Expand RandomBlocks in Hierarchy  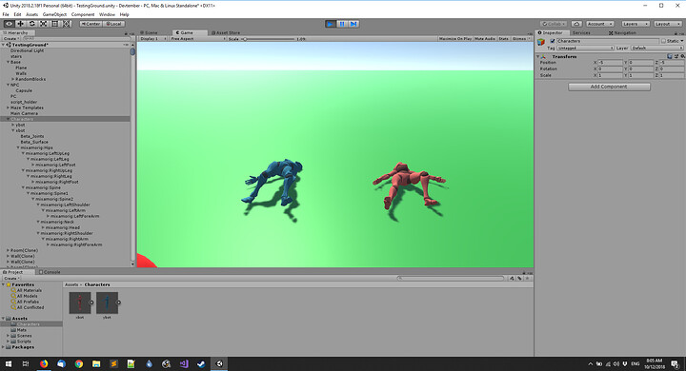(13, 79)
